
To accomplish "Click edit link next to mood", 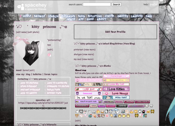I will 32,70.
